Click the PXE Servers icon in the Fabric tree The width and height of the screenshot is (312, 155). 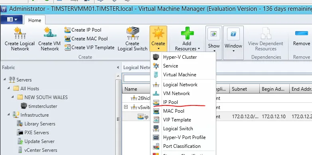[20, 133]
